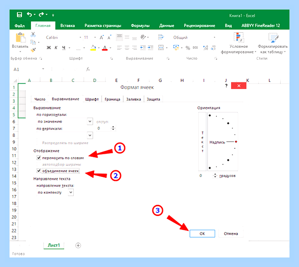Click the vertical Текст orientation box

click(x=203, y=141)
